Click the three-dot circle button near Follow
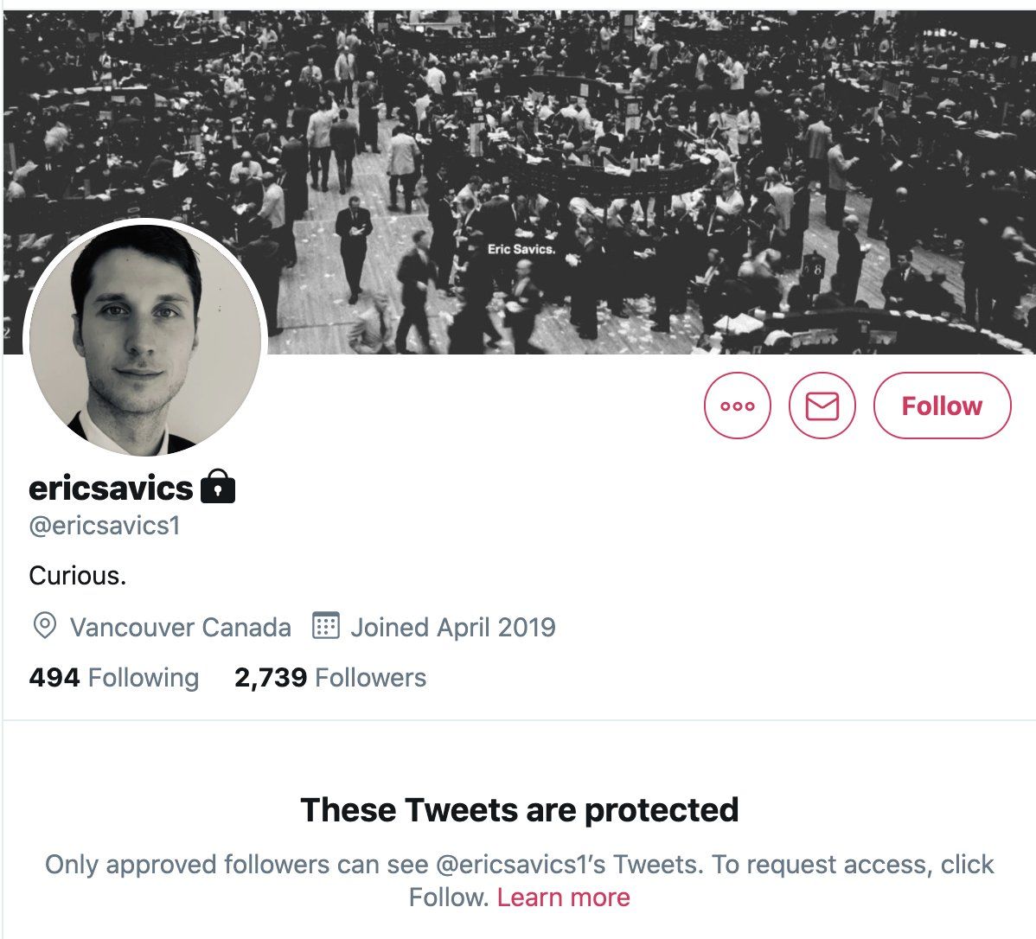1036x939 pixels. (x=736, y=405)
